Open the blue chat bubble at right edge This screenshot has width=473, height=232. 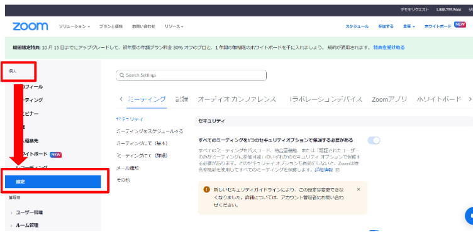pyautogui.click(x=469, y=216)
